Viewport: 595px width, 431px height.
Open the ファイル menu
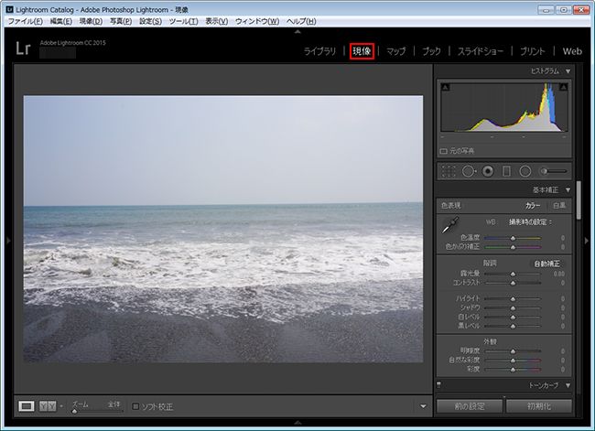[x=26, y=21]
